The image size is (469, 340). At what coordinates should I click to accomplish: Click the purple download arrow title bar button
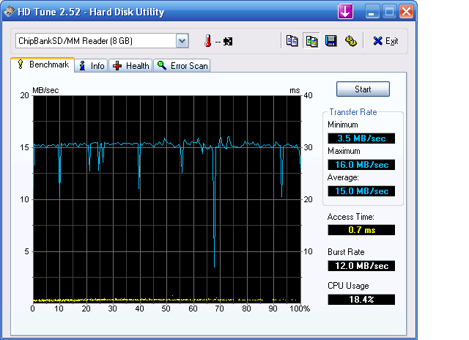[x=345, y=12]
